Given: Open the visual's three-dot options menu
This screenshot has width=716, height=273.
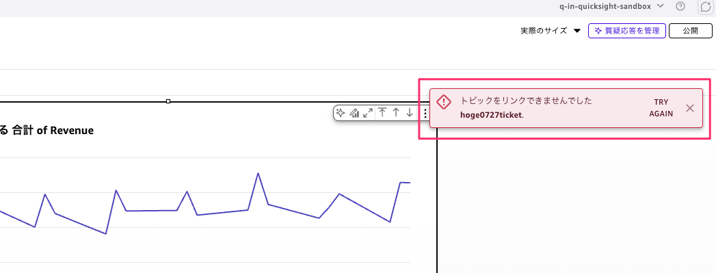Looking at the screenshot, I should [x=425, y=113].
